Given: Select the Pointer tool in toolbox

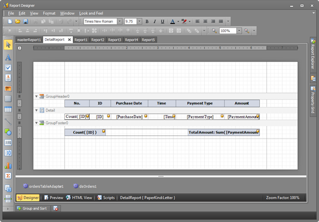Looking at the screenshot, I should [8, 45].
